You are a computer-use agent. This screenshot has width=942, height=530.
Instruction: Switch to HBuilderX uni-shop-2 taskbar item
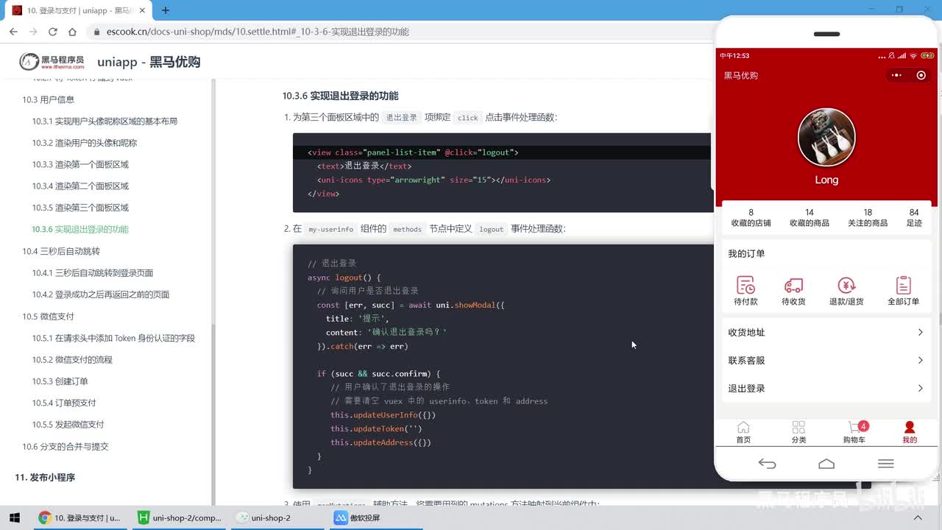[180, 517]
